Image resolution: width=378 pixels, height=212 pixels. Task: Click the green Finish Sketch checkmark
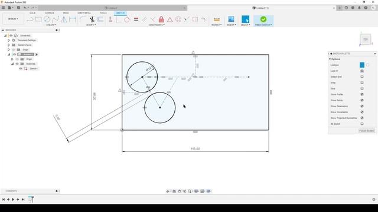pyautogui.click(x=263, y=19)
